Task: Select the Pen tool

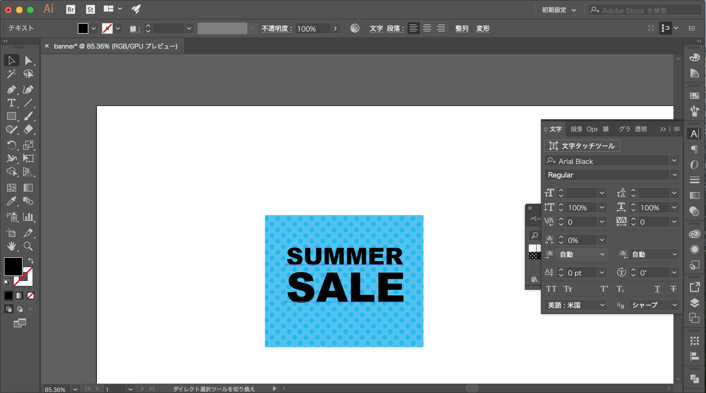Action: point(11,90)
